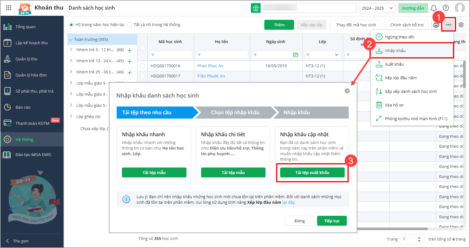Click plus icon next to Nhóm trẻ 13 - 24
The height and width of the screenshot is (248, 470).
click(x=130, y=61)
